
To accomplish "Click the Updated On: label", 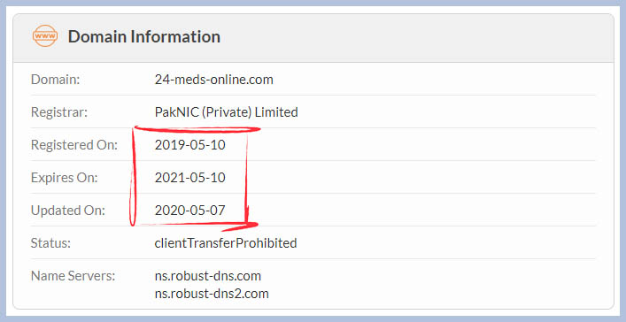I will 68,211.
